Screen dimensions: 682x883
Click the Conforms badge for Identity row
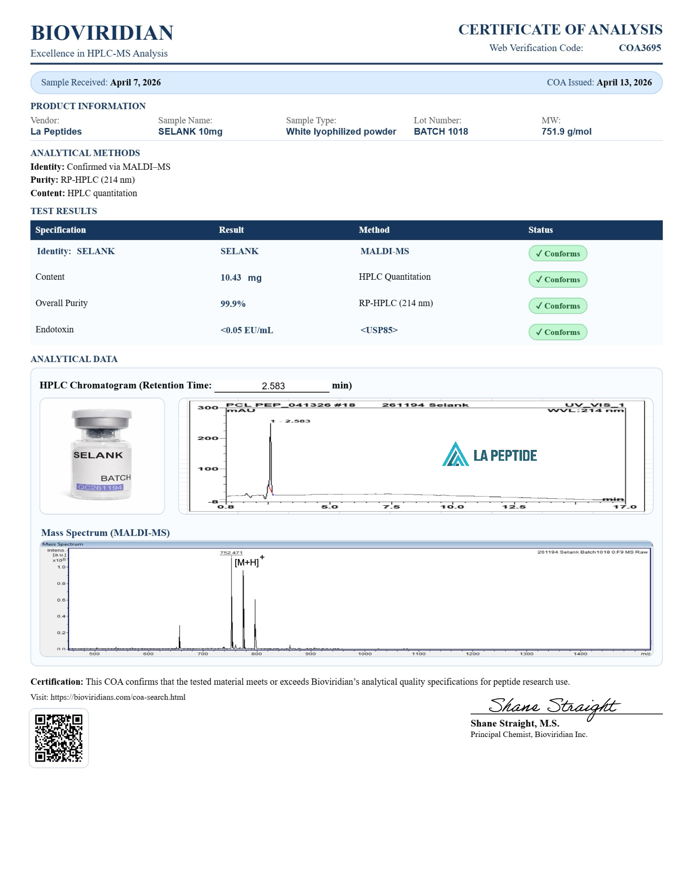click(x=558, y=254)
